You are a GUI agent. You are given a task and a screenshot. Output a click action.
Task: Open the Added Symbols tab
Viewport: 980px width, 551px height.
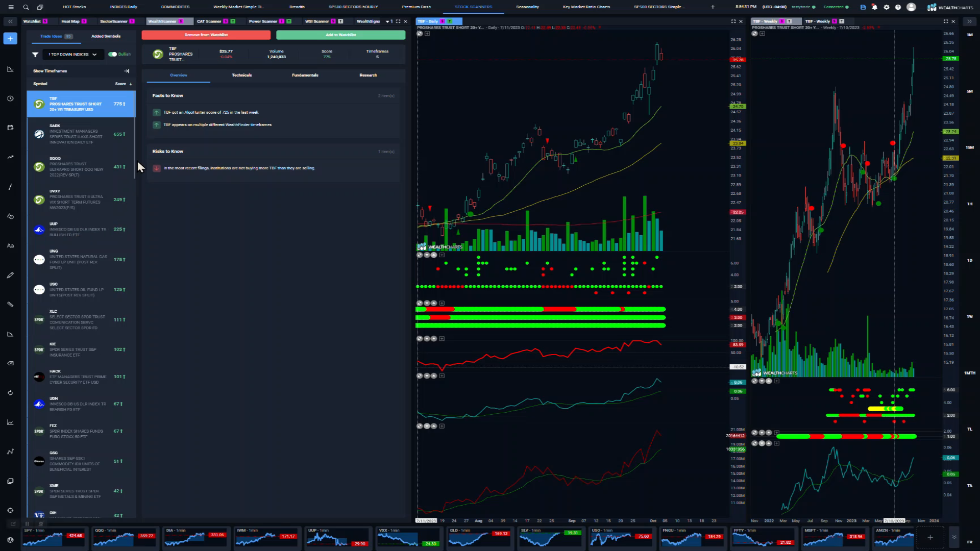106,36
